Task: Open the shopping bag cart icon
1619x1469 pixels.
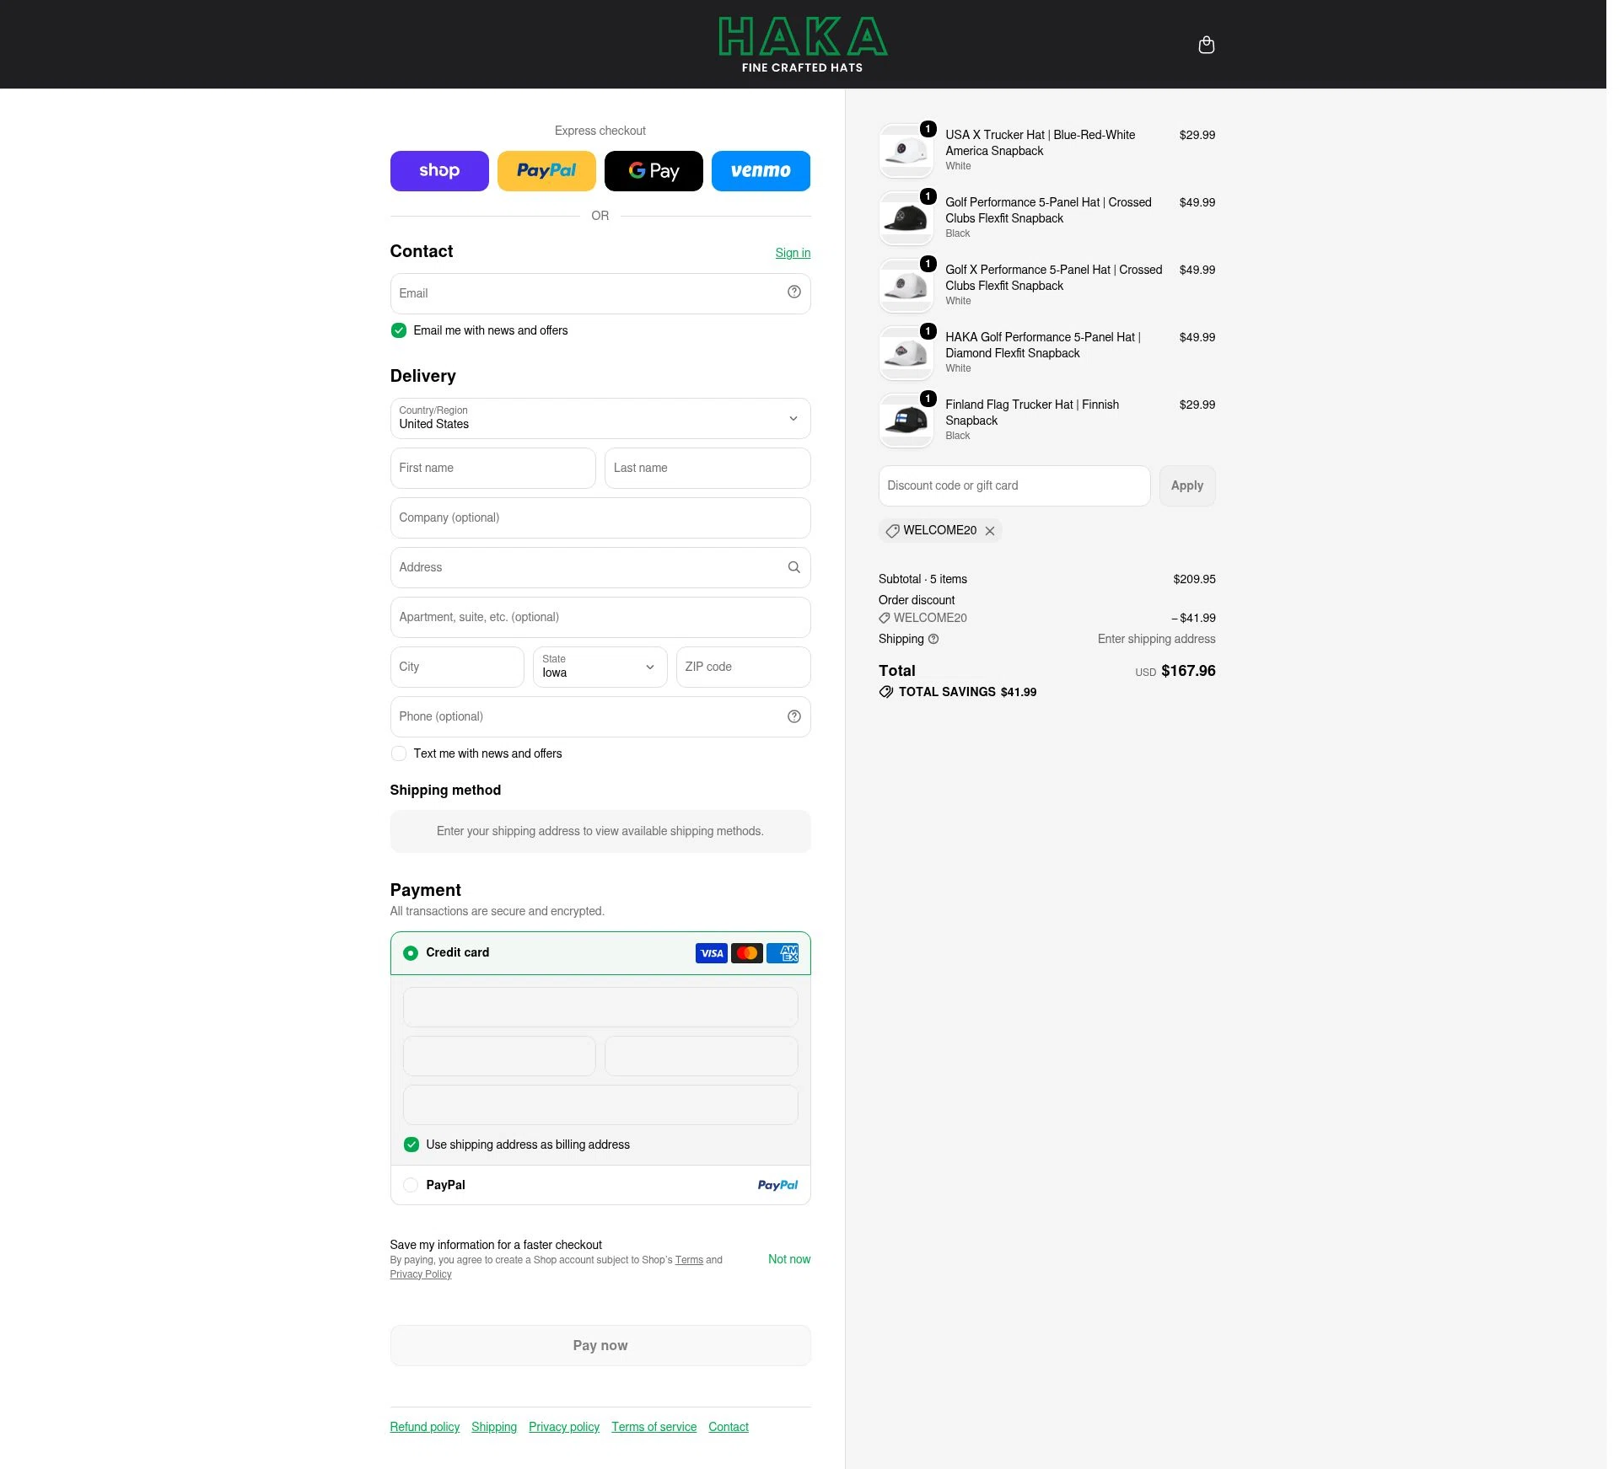Action: (1206, 45)
